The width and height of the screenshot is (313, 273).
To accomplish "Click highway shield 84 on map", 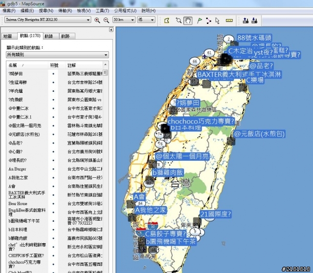I will point(140,204).
